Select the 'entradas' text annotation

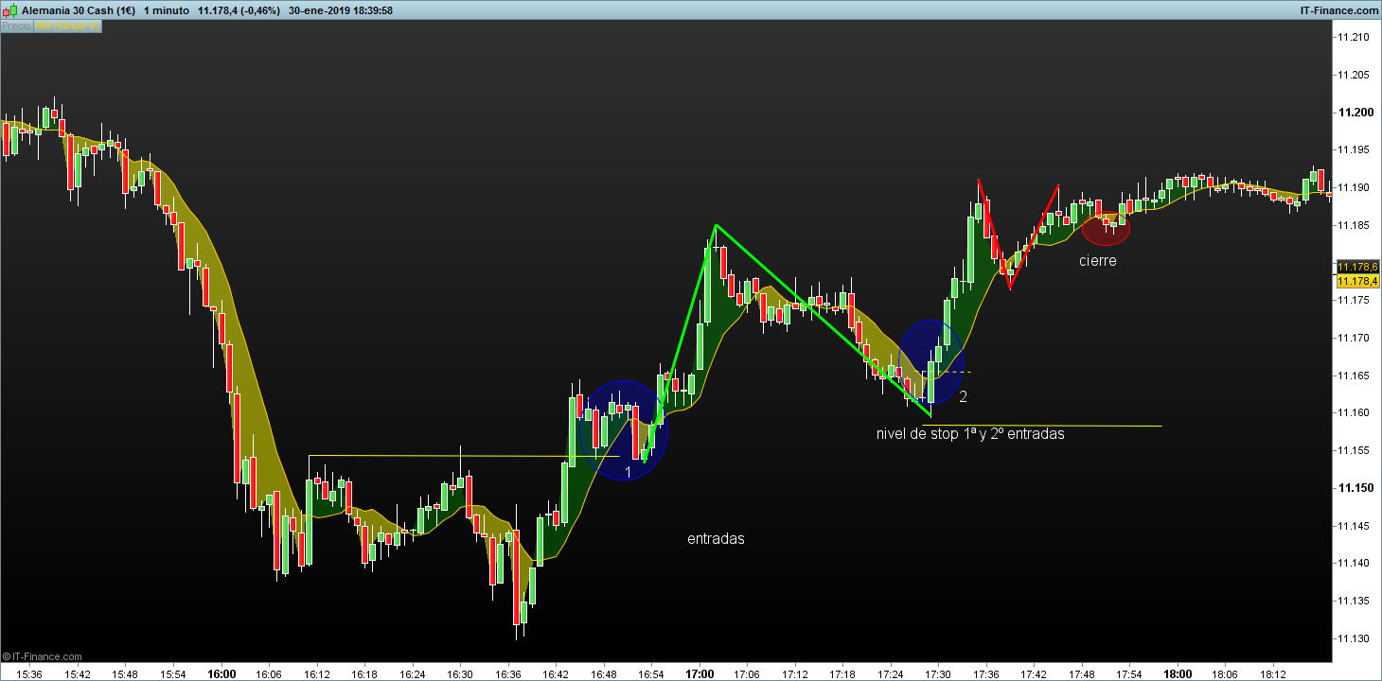point(716,539)
